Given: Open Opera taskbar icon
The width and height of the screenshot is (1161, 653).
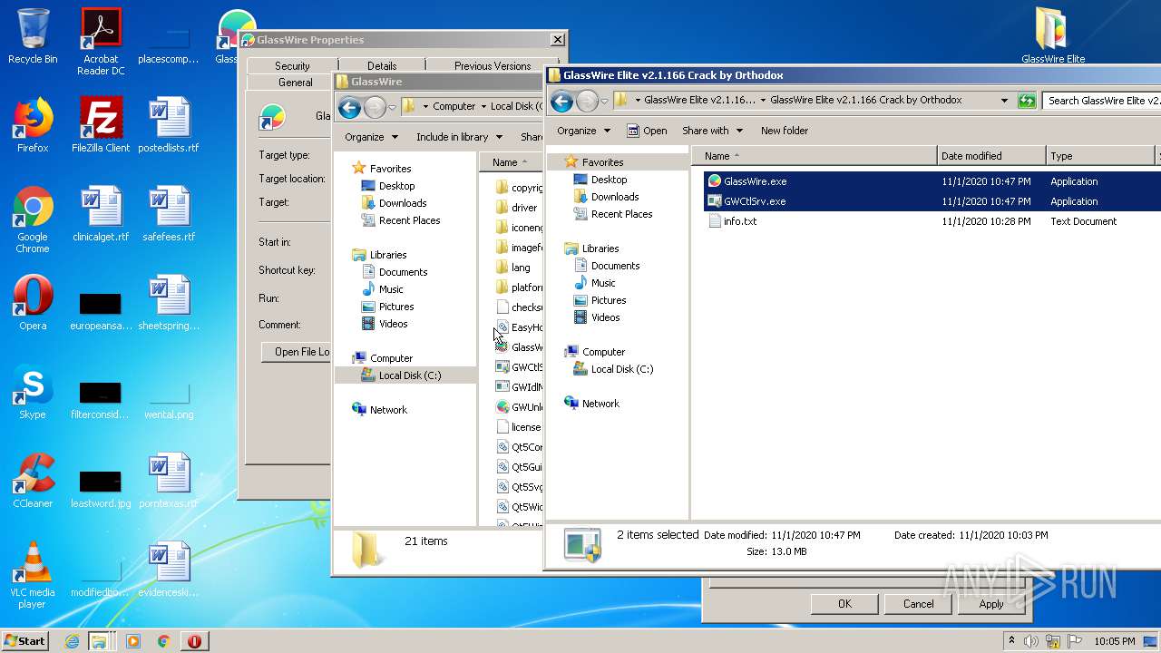Looking at the screenshot, I should pyautogui.click(x=194, y=641).
